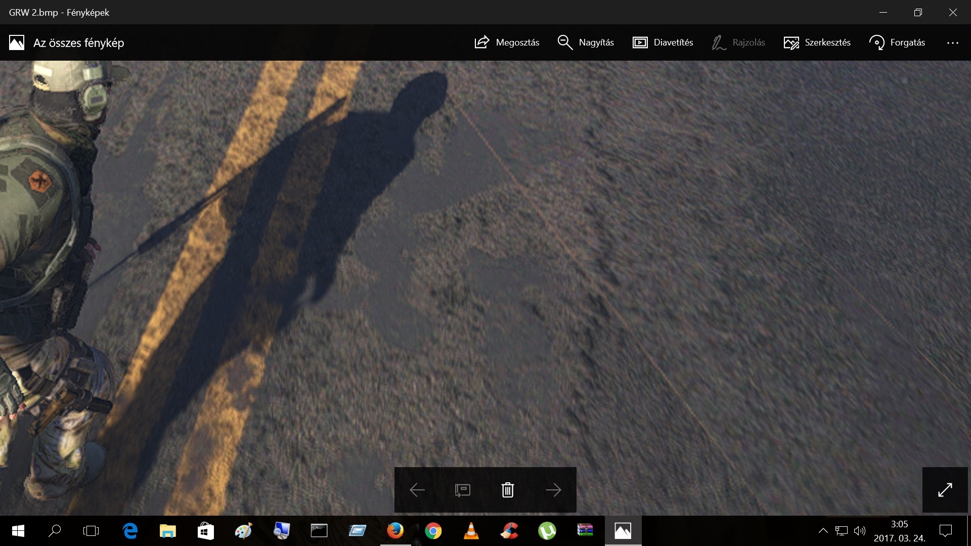The width and height of the screenshot is (971, 546).
Task: Open Paint palette icon on taskbar
Action: pyautogui.click(x=243, y=531)
